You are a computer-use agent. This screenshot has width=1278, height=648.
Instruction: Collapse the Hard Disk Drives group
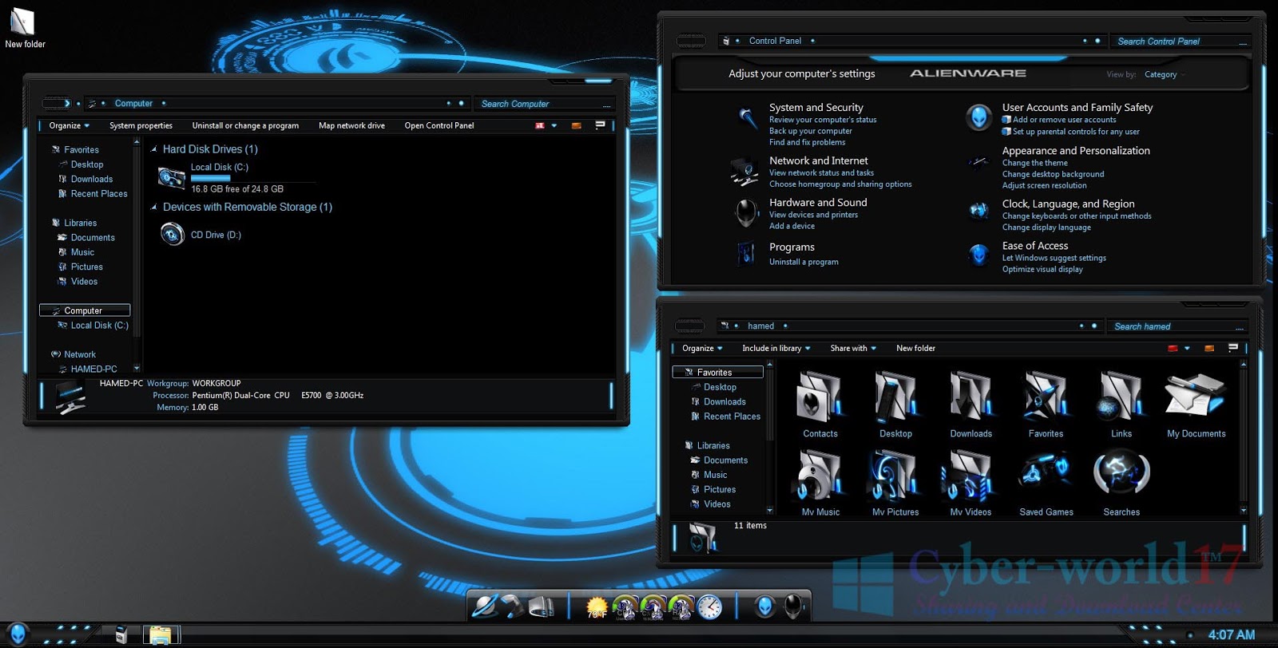click(x=154, y=149)
